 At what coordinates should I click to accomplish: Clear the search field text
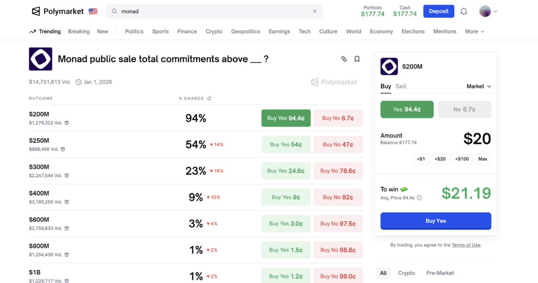click(314, 11)
